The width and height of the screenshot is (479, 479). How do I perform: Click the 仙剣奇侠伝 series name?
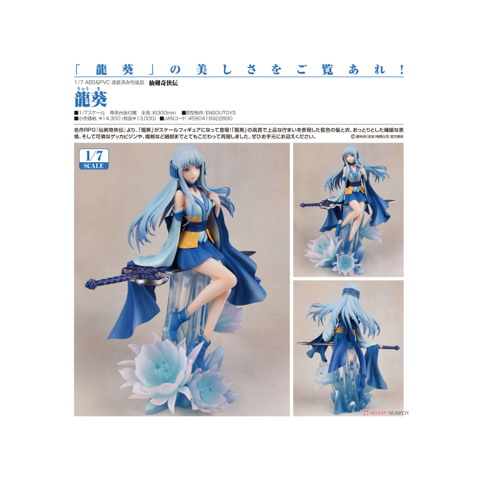(163, 83)
